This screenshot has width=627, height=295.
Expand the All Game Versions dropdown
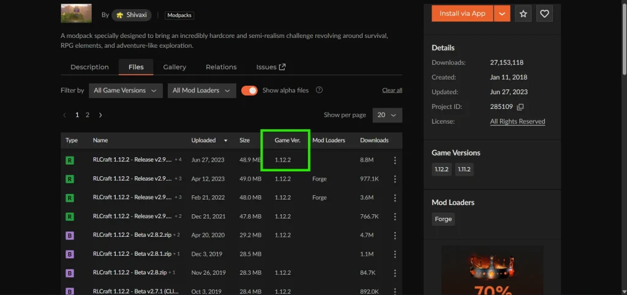[126, 91]
